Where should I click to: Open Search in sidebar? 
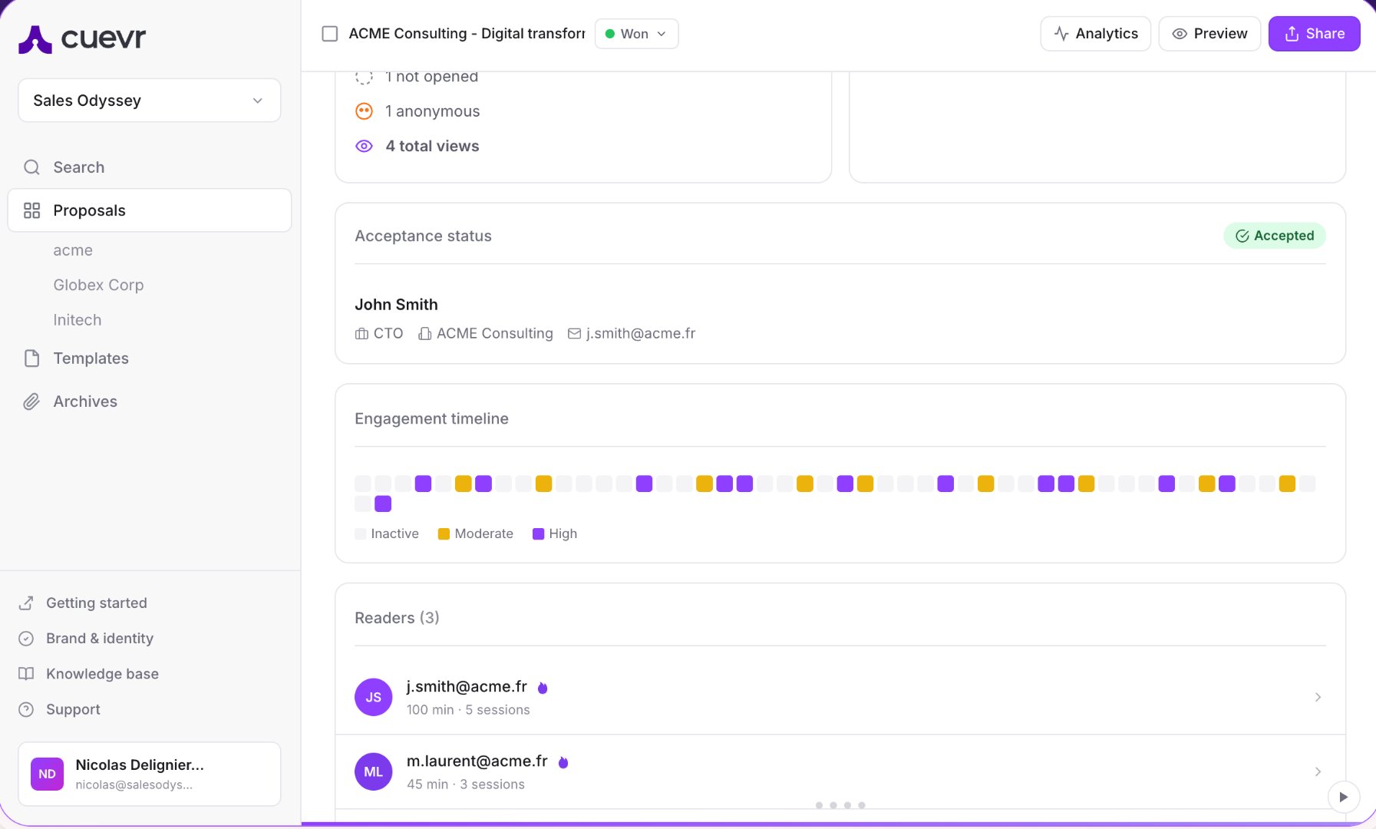coord(78,167)
